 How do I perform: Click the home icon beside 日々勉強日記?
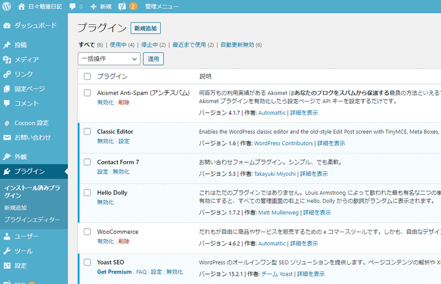coord(21,7)
